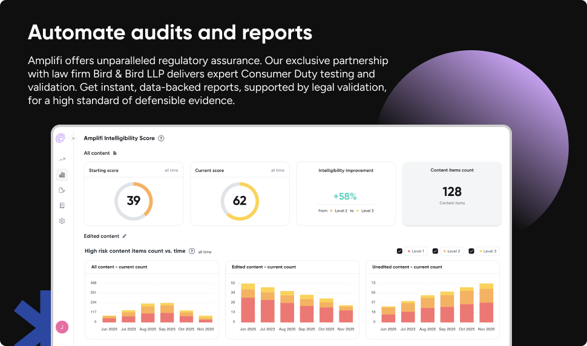Toggle the Level 3 checkbox

pyautogui.click(x=471, y=251)
